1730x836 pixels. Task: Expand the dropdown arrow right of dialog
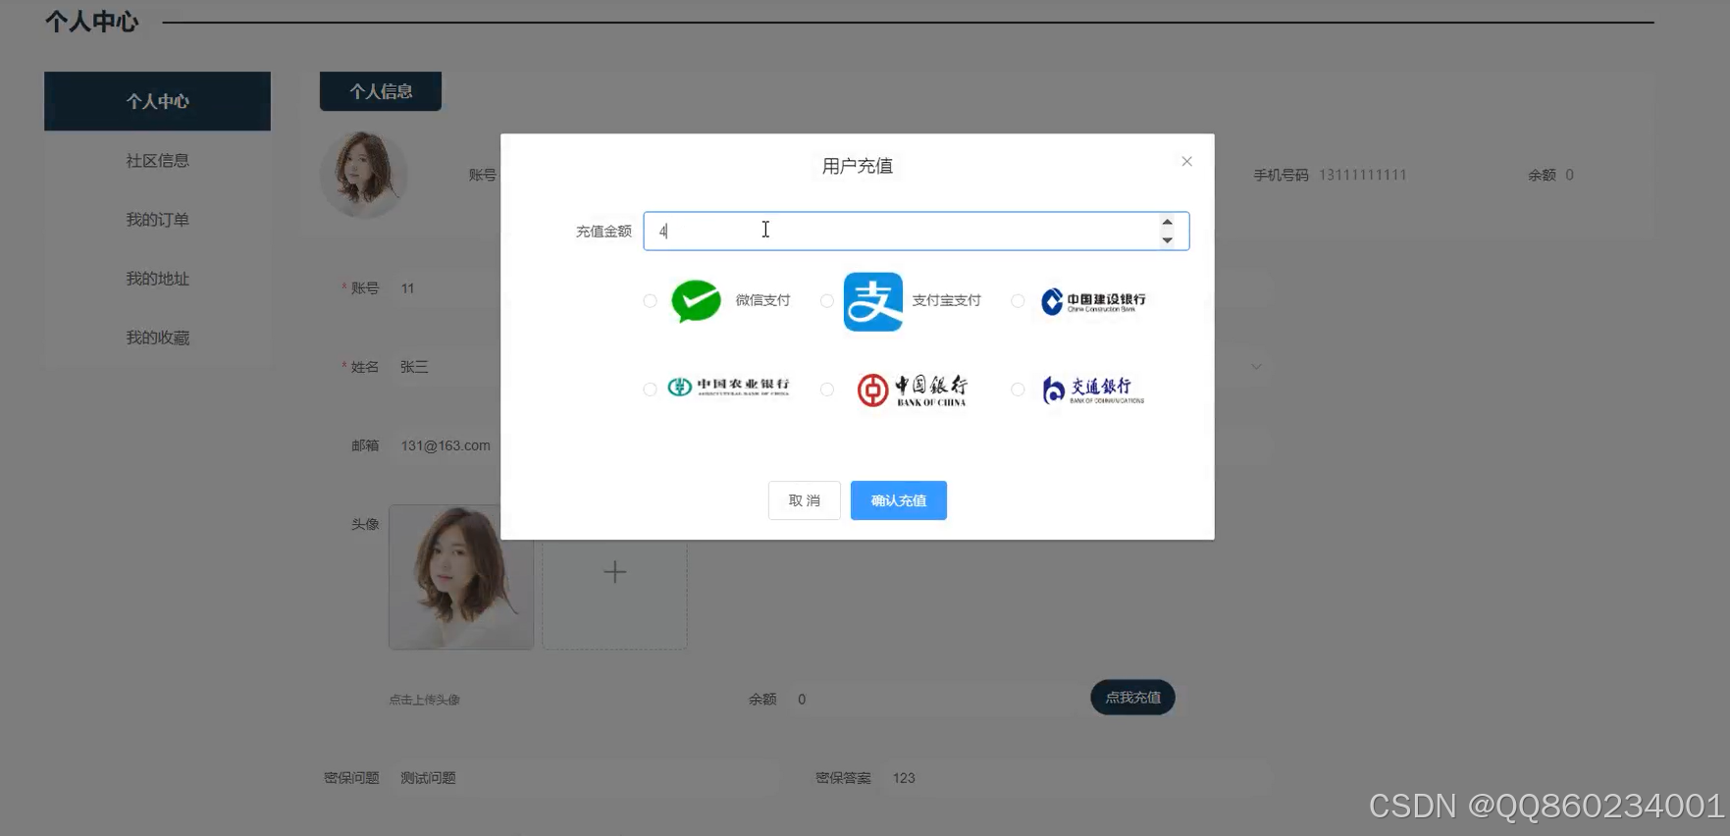pyautogui.click(x=1256, y=367)
